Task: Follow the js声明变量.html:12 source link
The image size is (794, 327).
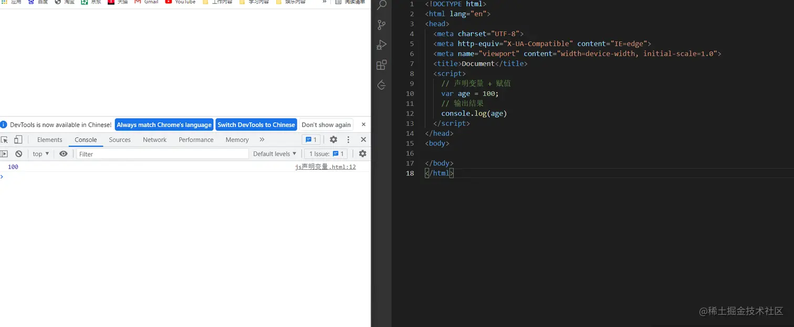Action: tap(325, 167)
